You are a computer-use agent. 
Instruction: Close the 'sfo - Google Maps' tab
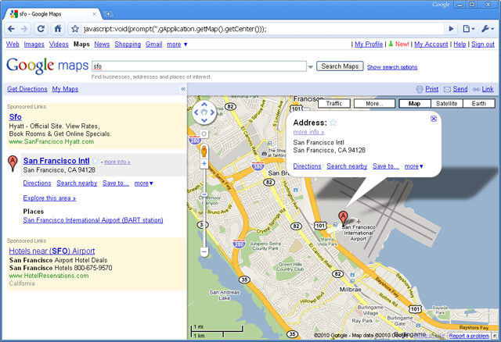[94, 14]
